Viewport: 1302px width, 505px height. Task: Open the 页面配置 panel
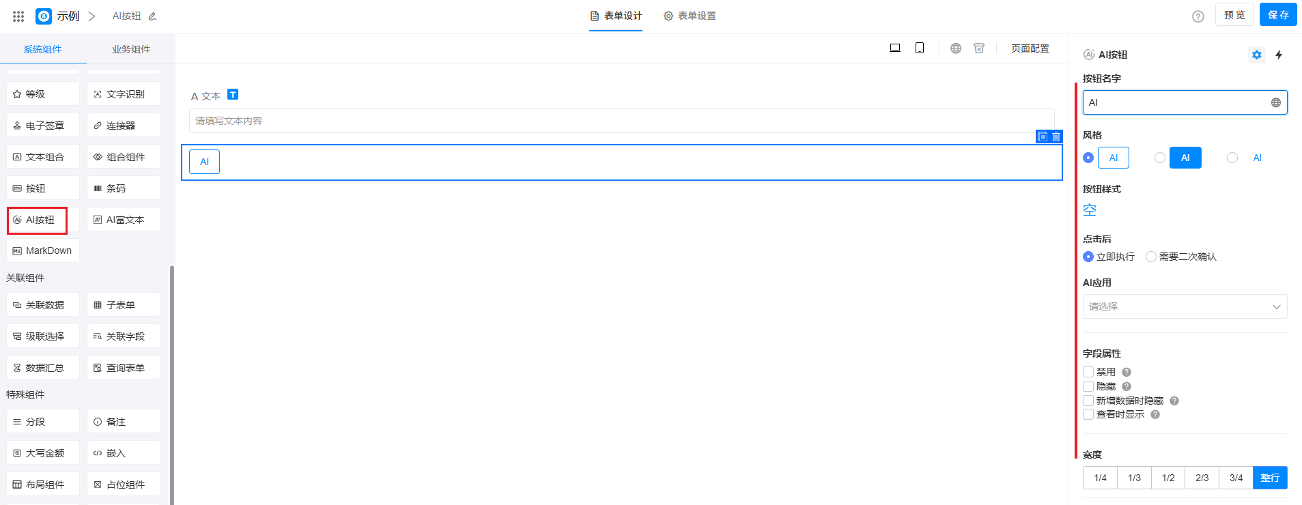[1030, 48]
